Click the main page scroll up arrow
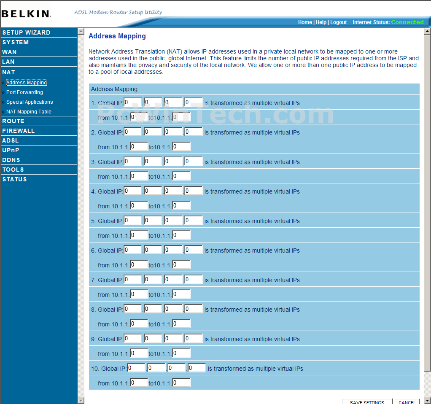This screenshot has height=404, width=431. coord(428,32)
